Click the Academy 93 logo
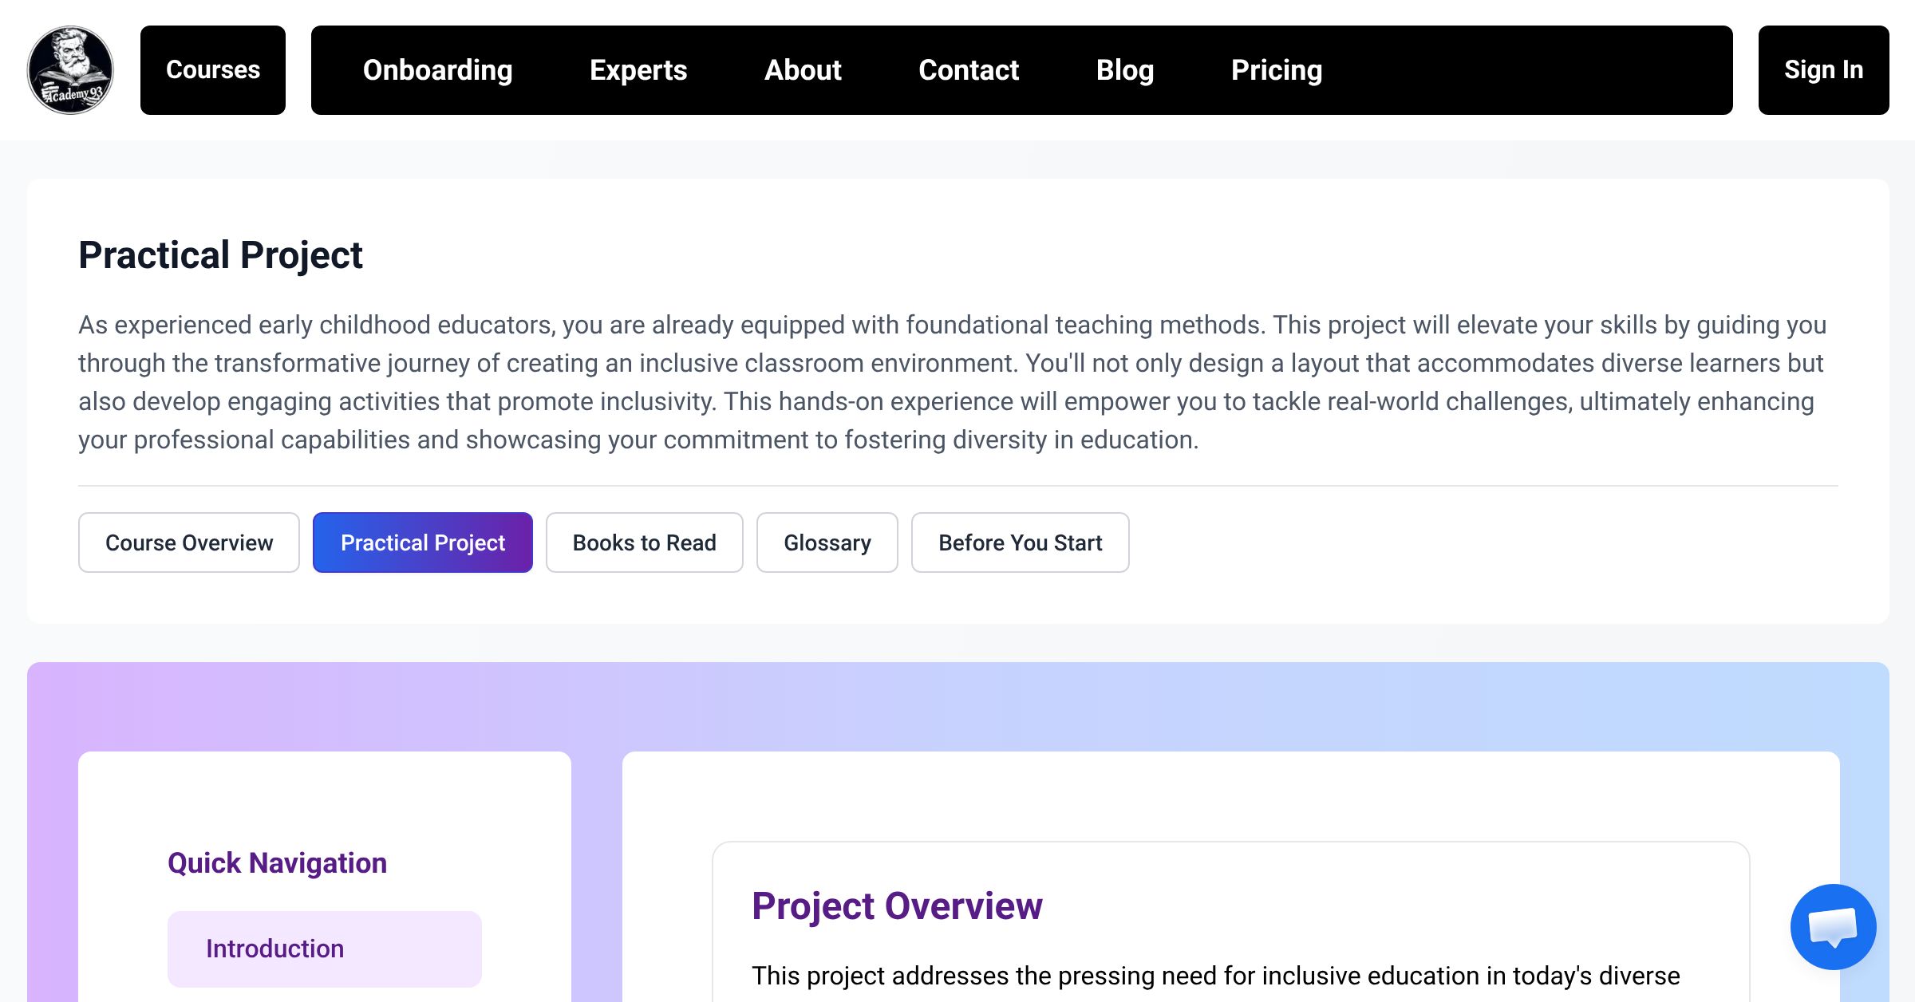Viewport: 1915px width, 1002px height. (x=70, y=70)
